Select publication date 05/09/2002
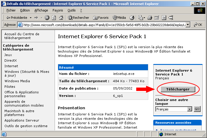Image resolution: width=207 pixels, height=138 pixels. coord(123,88)
